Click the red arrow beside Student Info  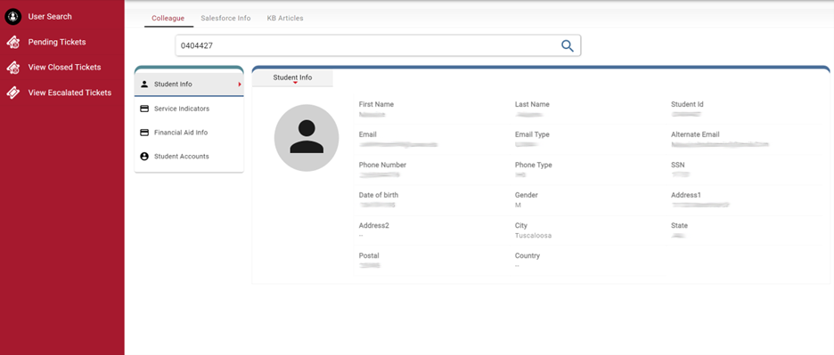coord(240,84)
